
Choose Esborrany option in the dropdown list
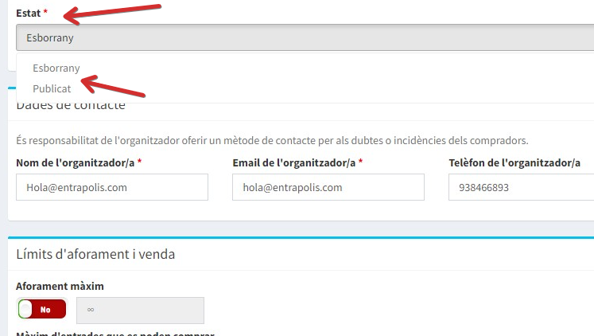pyautogui.click(x=56, y=68)
